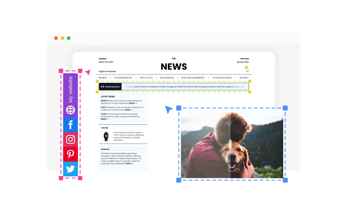This screenshot has height=202, width=347.
Task: Click the NEWS main logo title
Action: click(x=174, y=67)
